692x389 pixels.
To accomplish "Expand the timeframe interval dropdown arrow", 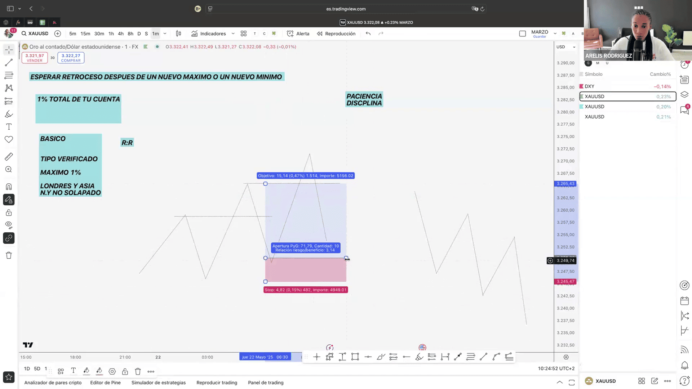I will [165, 33].
